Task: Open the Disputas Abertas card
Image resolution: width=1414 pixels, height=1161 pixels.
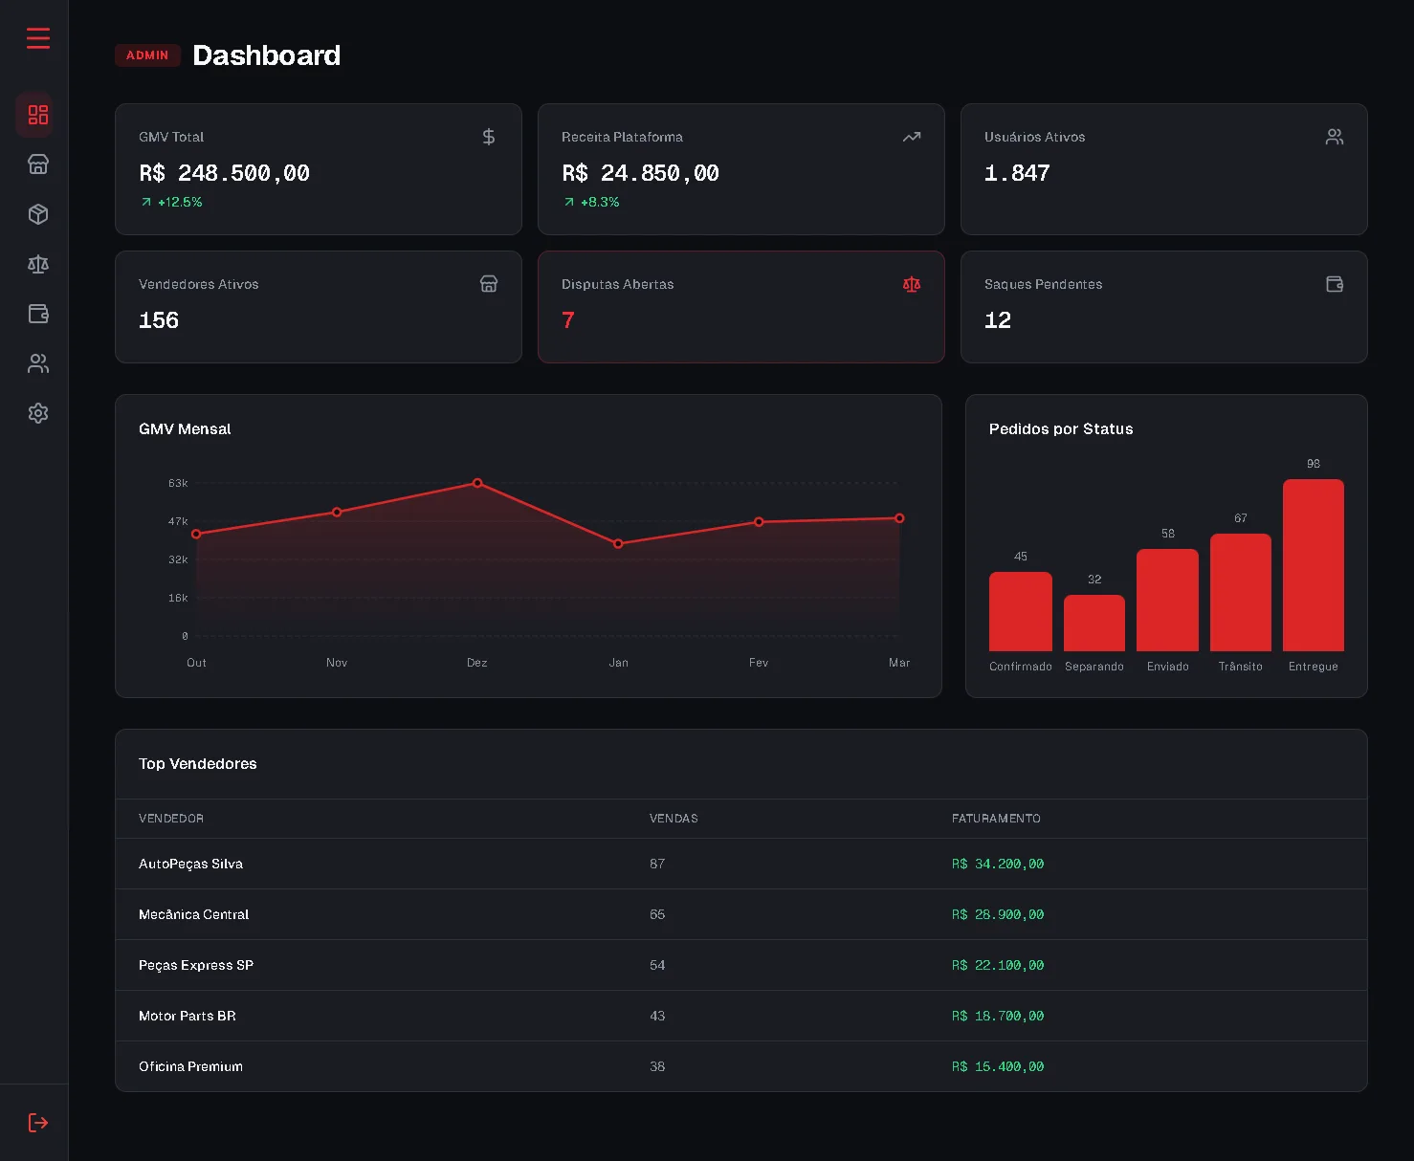Action: (x=740, y=307)
